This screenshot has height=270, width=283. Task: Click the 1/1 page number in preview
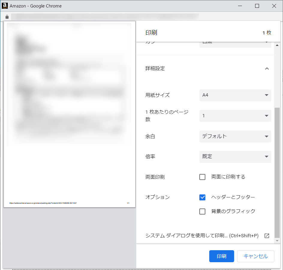tap(128, 203)
